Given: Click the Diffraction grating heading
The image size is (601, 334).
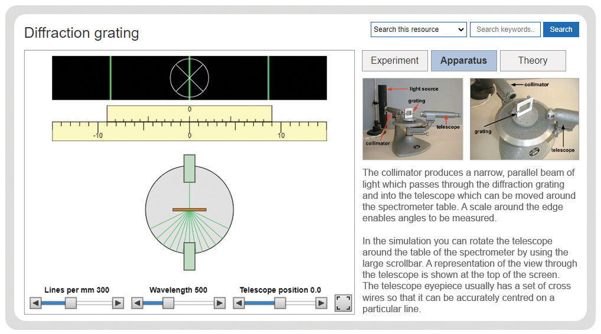Looking at the screenshot, I should [81, 33].
